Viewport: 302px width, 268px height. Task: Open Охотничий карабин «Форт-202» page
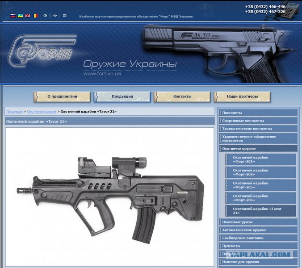(261, 172)
